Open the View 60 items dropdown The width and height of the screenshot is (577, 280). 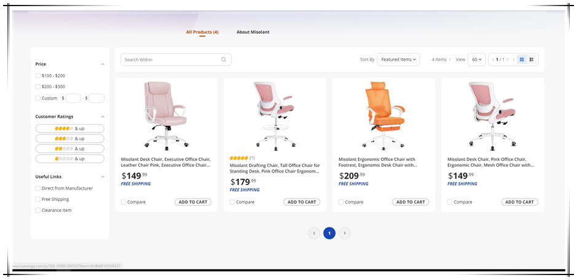pyautogui.click(x=476, y=60)
